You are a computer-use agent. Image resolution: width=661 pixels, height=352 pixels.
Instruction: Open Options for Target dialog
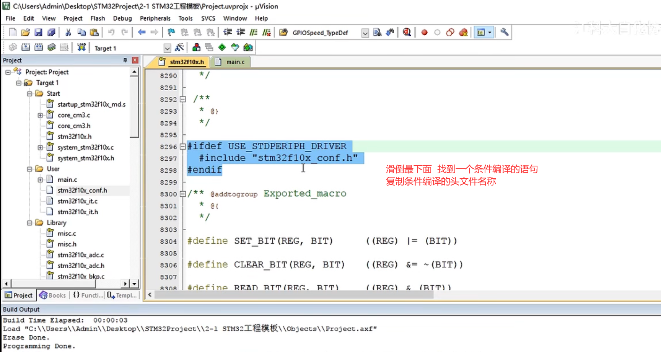[179, 47]
